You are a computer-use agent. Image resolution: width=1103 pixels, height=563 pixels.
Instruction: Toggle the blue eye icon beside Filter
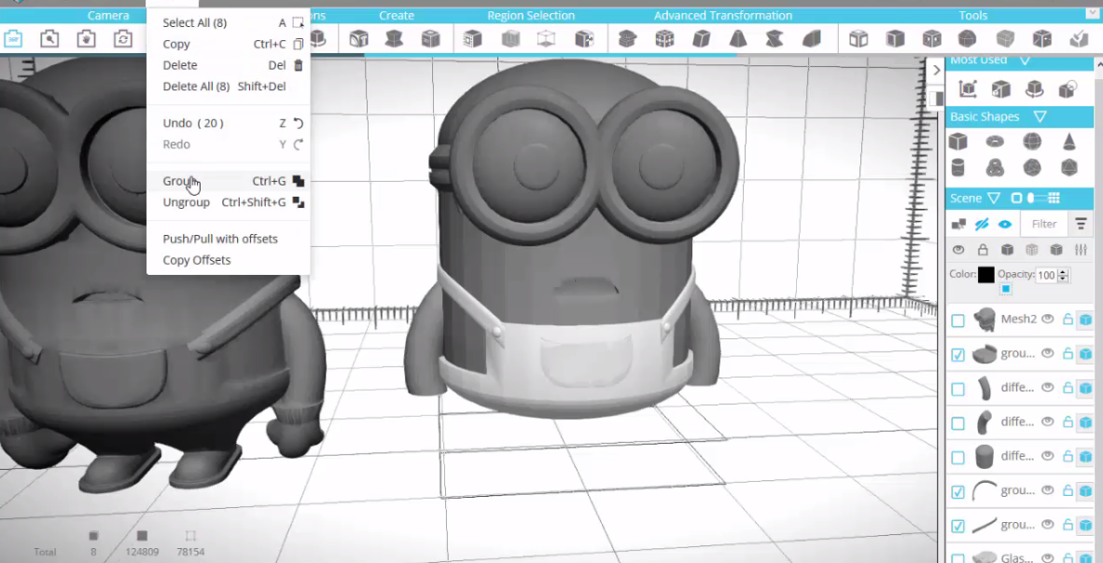coord(1004,225)
